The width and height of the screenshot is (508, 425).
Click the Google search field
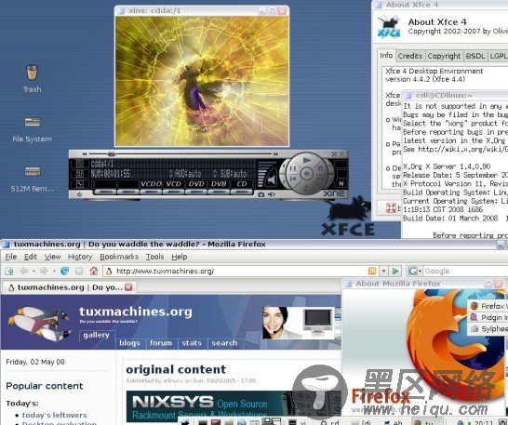tap(465, 272)
